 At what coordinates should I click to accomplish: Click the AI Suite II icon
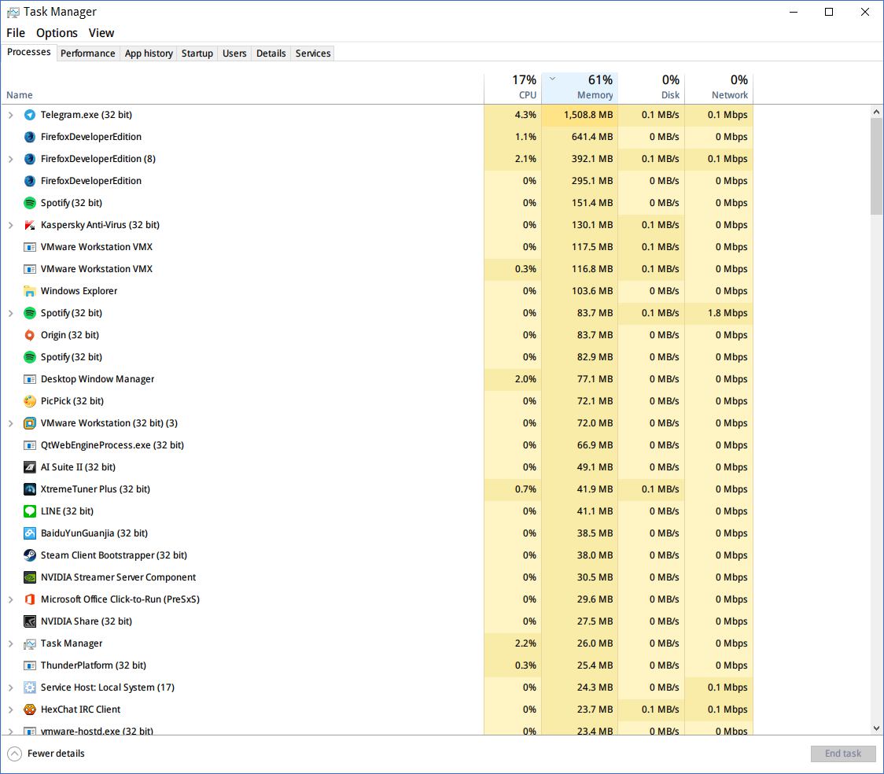[30, 466]
